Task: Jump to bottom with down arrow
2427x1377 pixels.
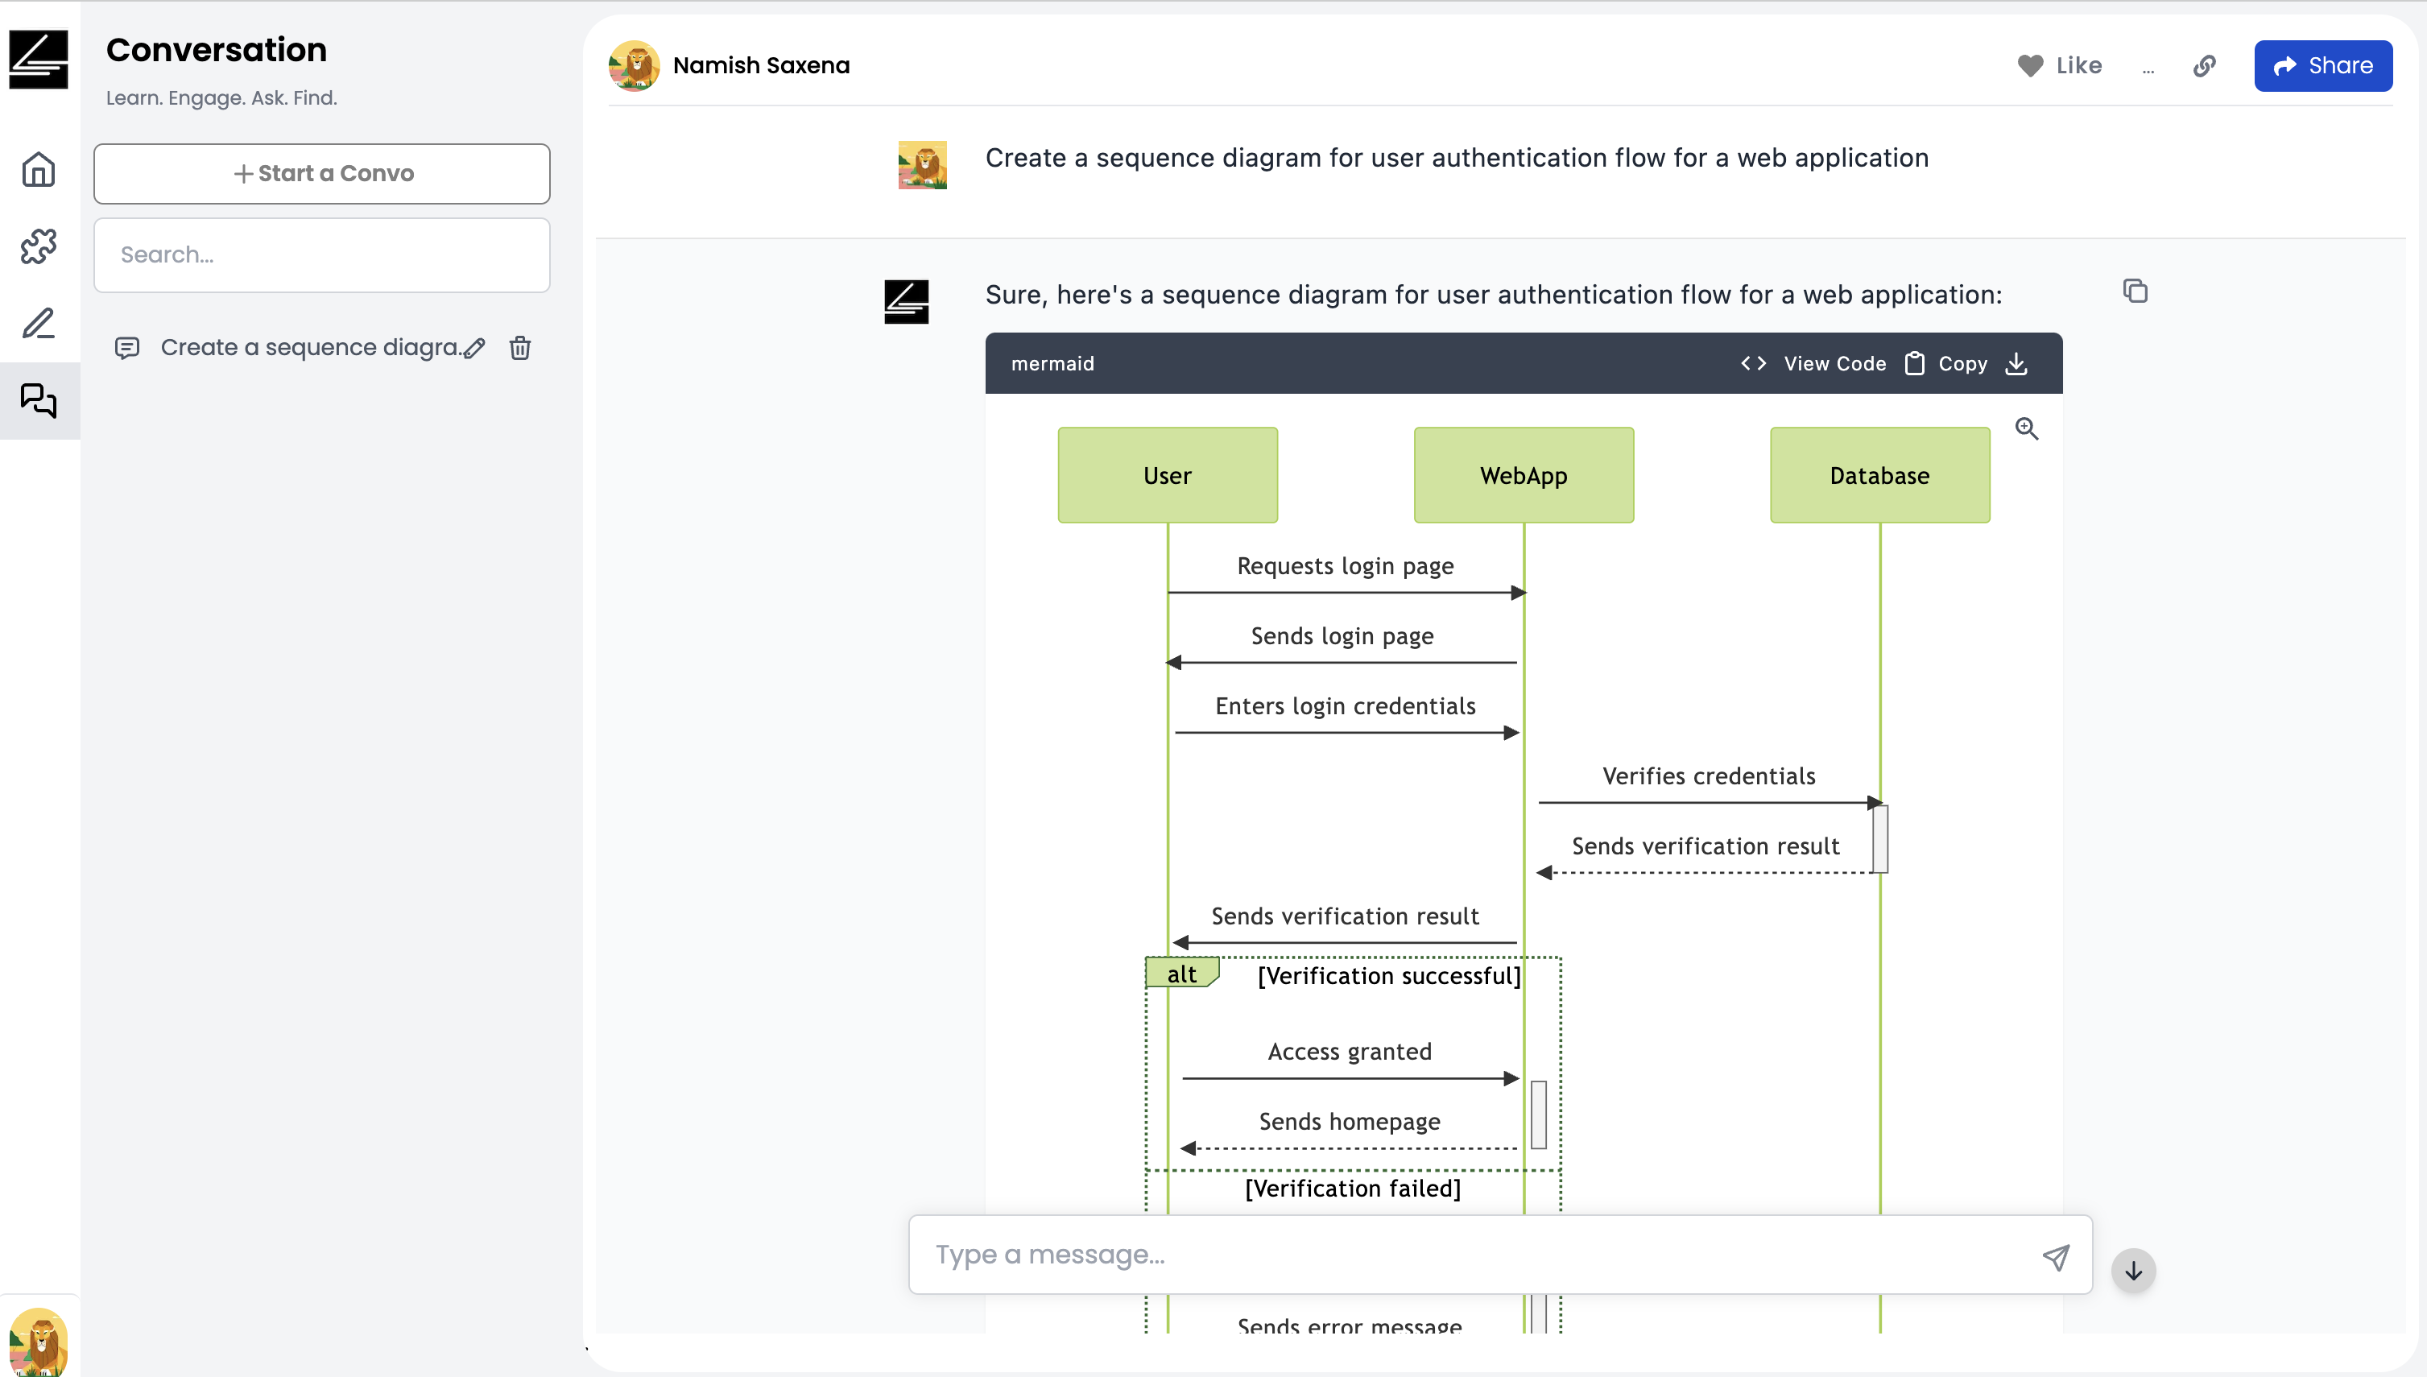Action: click(2134, 1270)
